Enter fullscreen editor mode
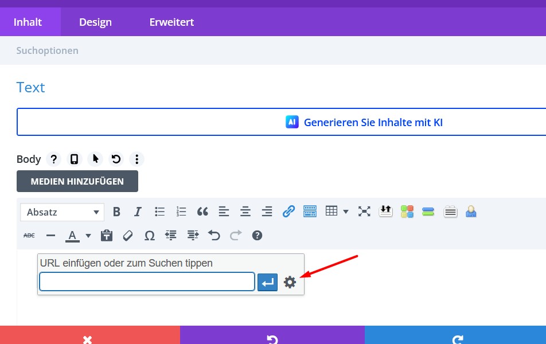The image size is (546, 344). click(364, 212)
